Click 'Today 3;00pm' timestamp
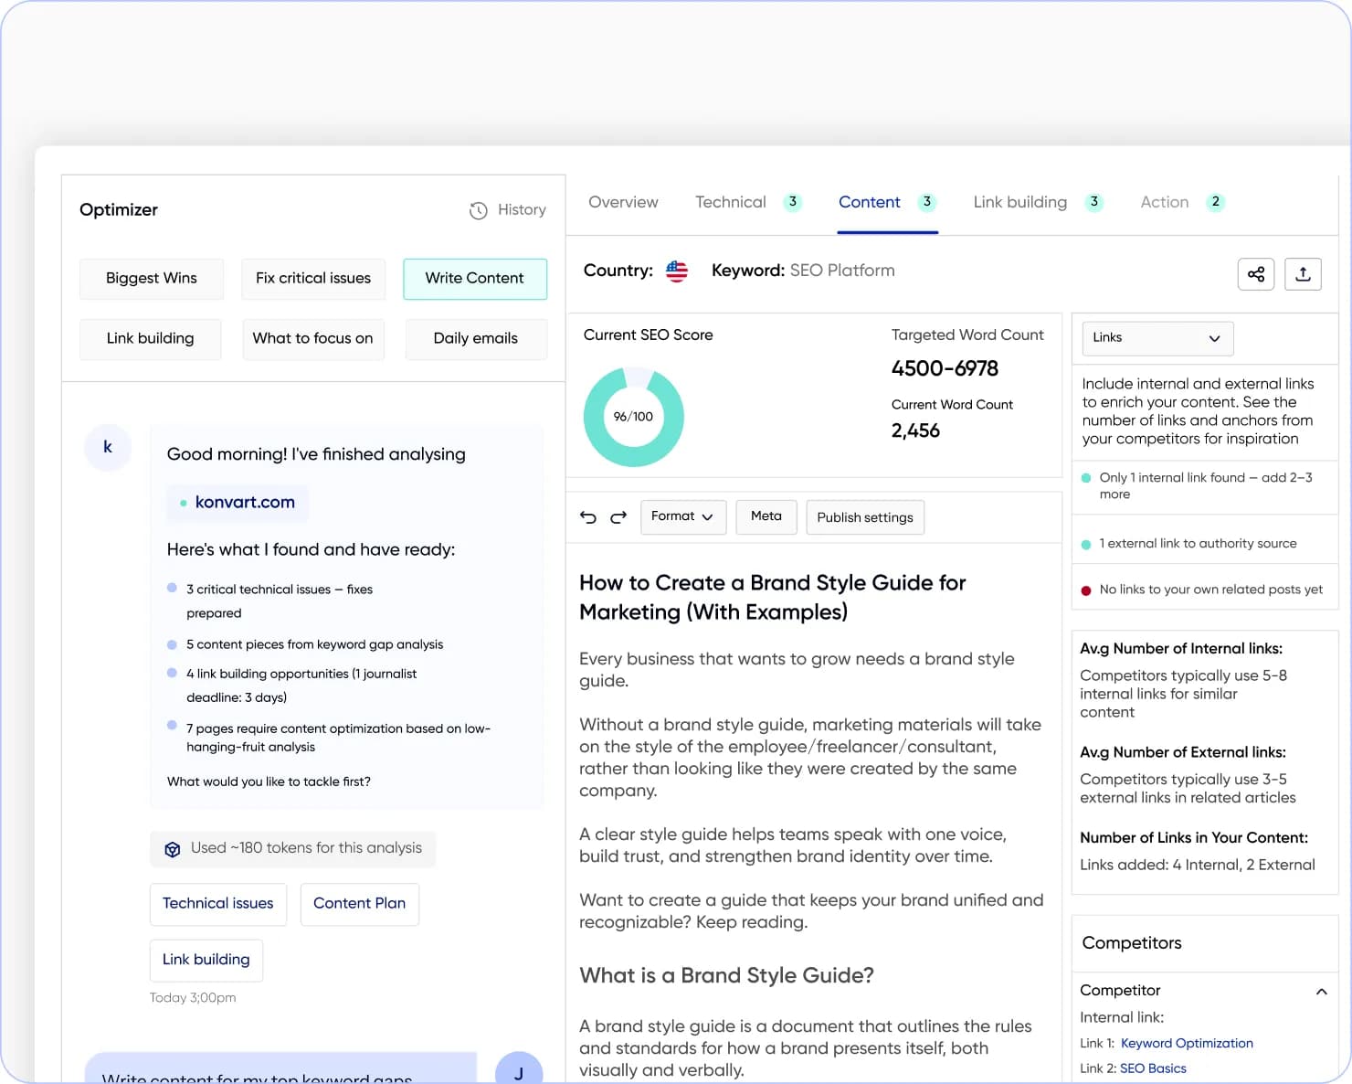 click(x=193, y=998)
